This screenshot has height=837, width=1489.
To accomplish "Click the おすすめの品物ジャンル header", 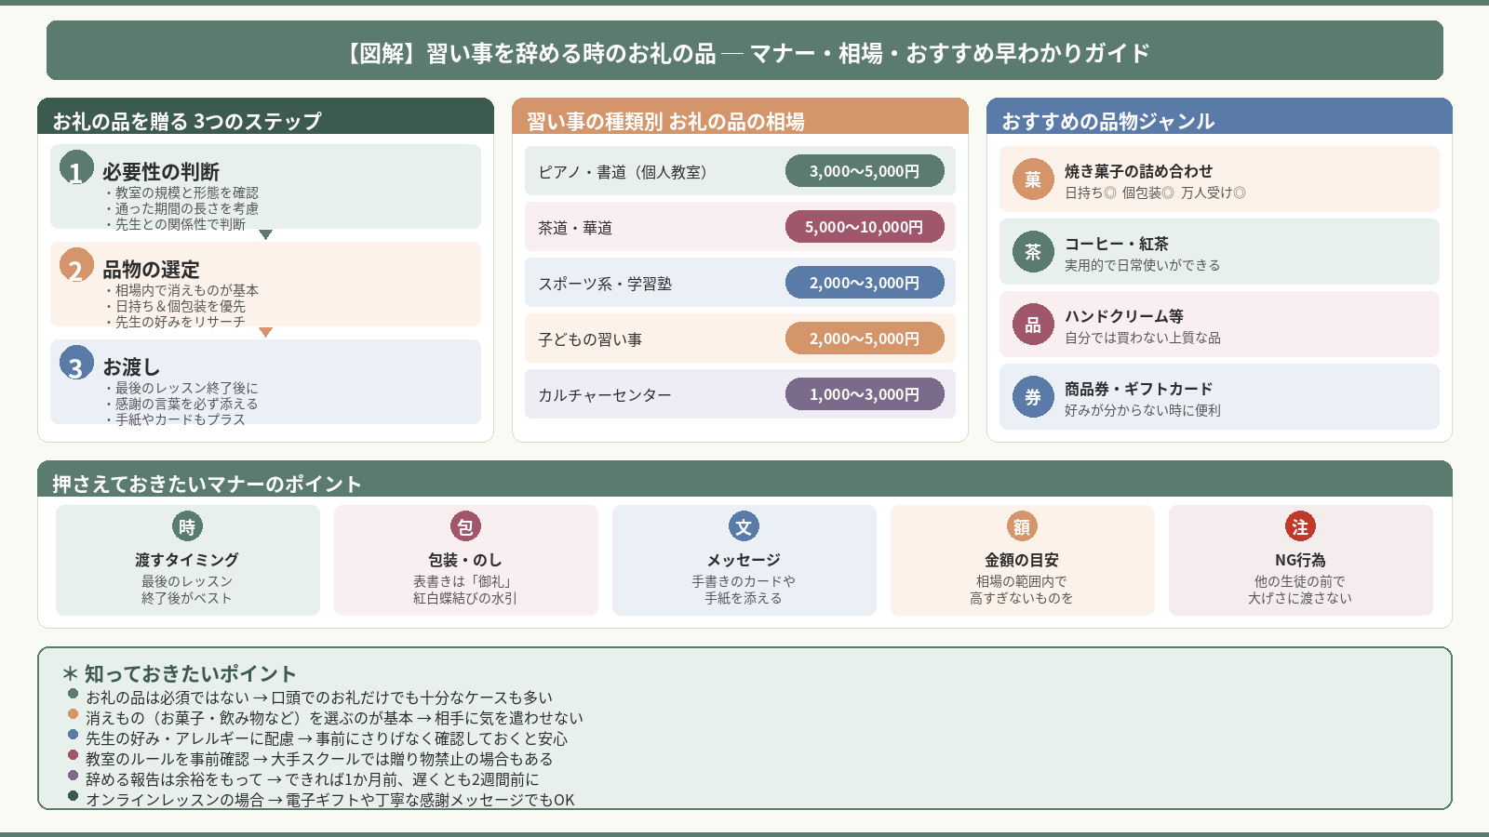I will point(1219,117).
